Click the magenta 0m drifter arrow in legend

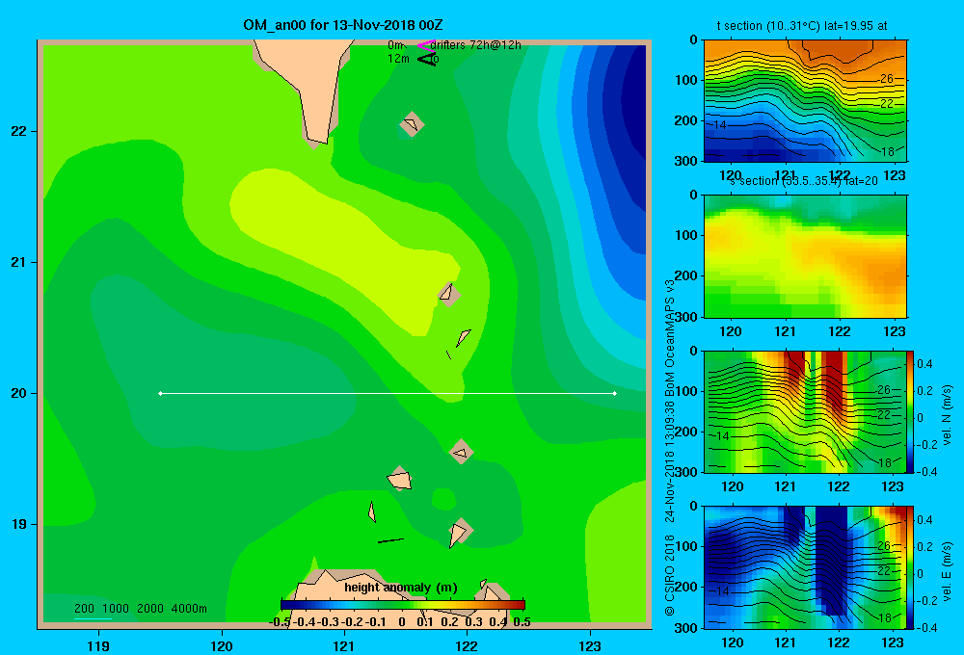point(426,45)
